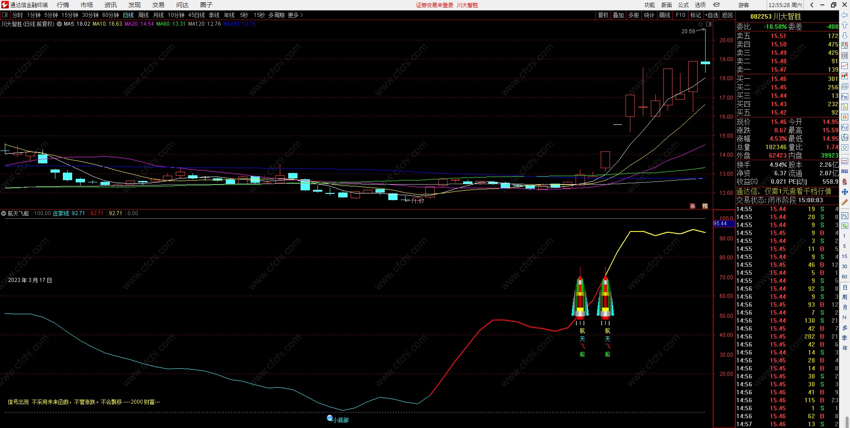This screenshot has height=428, width=850.
Task: Click the 通达信 red logo icon
Action: point(5,5)
